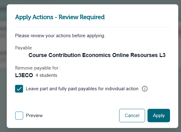The image size is (181, 132).
Task: Click the '4 students' count text
Action: click(46, 75)
